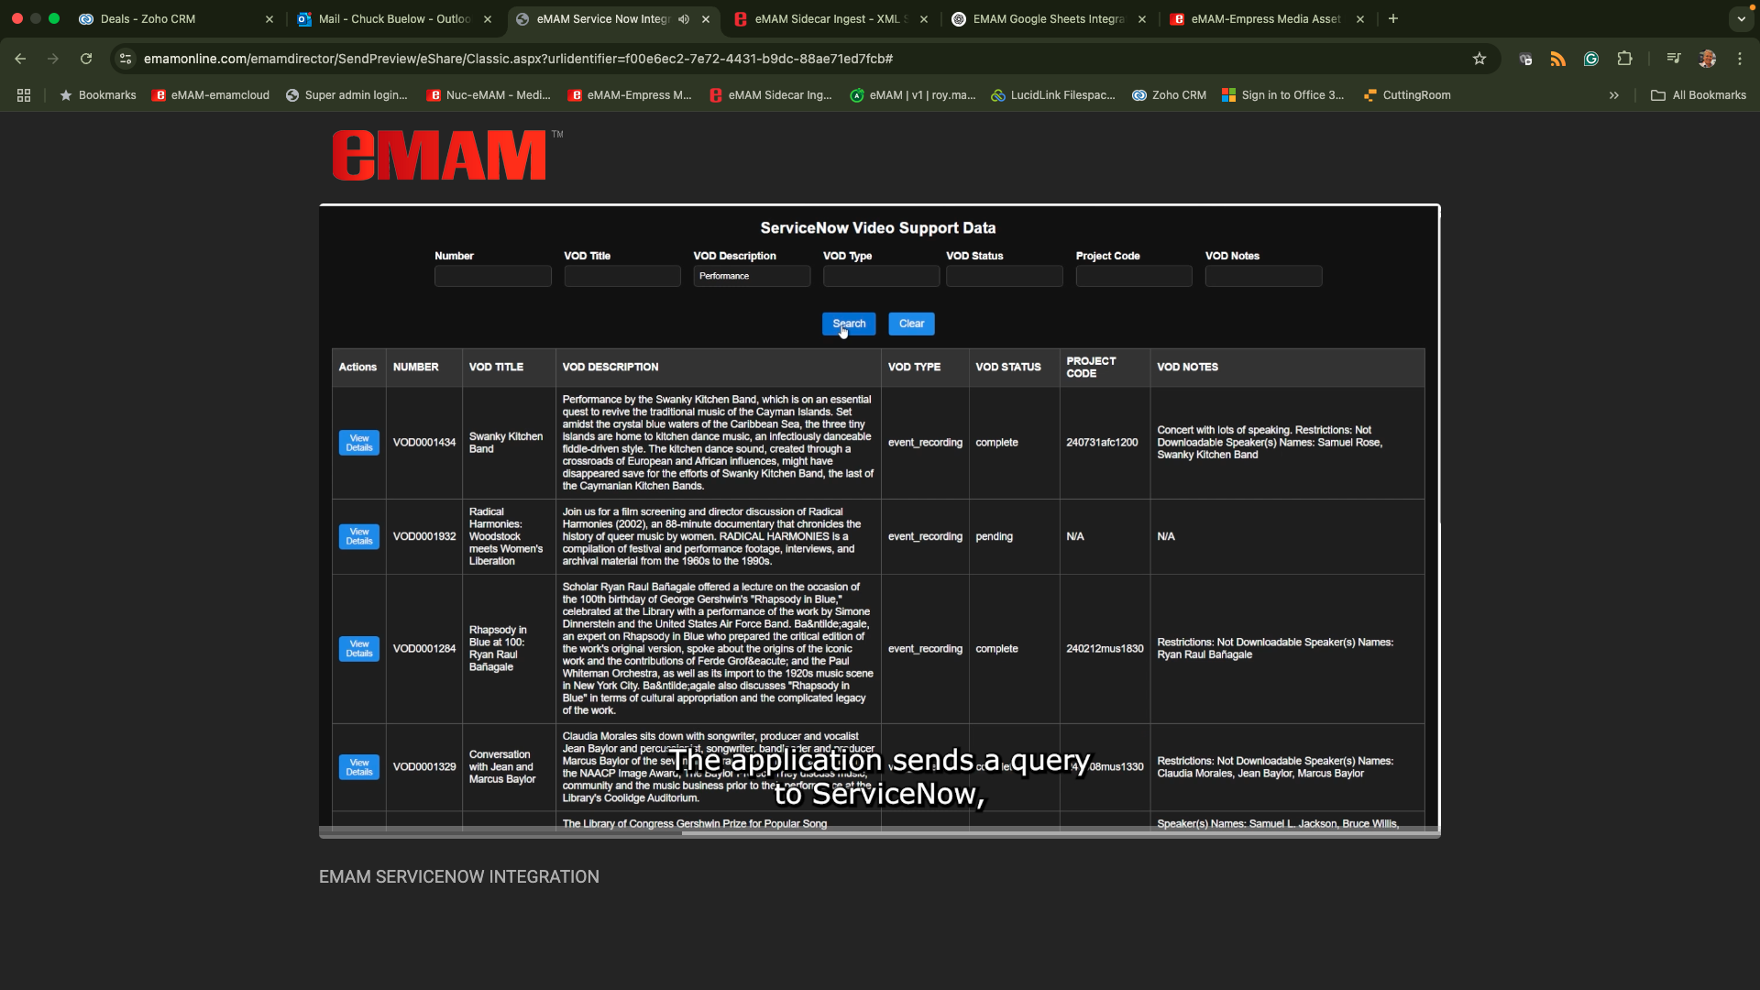Open Nuc-eMAM bookmark
The image size is (1760, 990).
(x=489, y=95)
